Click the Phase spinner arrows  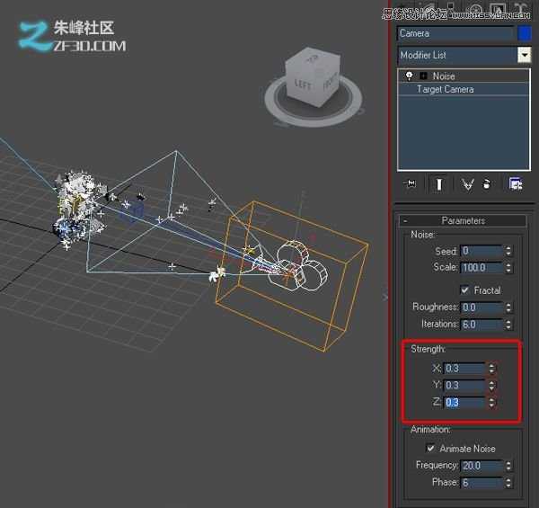(508, 483)
